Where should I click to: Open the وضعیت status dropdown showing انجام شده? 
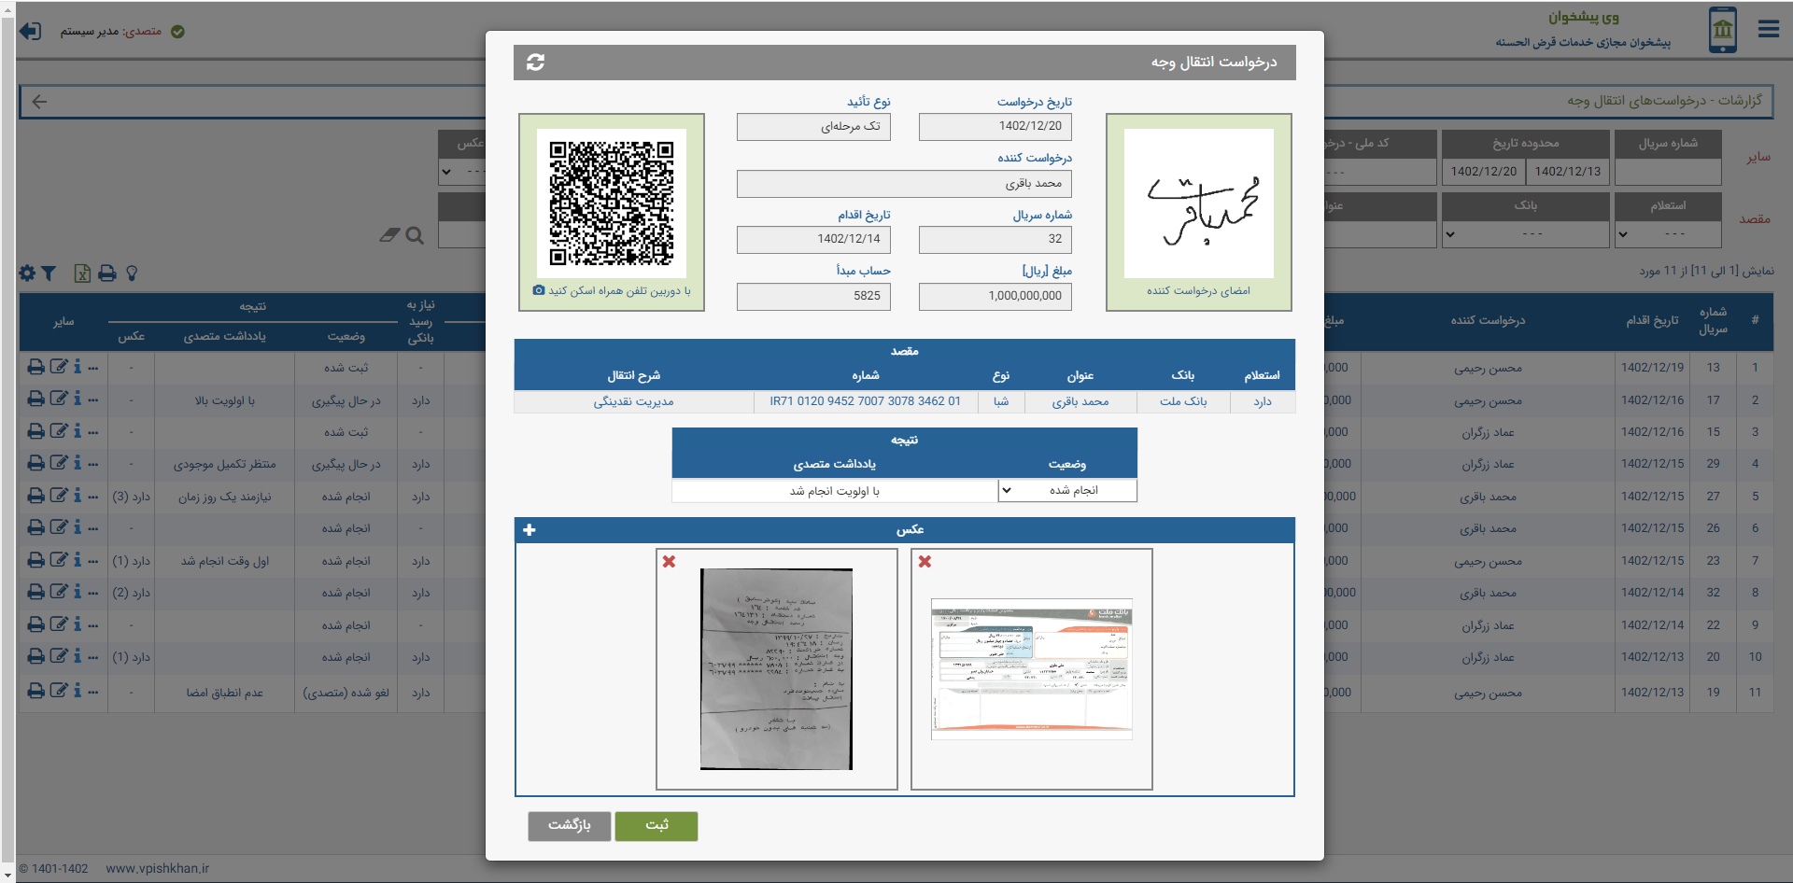(x=1068, y=491)
